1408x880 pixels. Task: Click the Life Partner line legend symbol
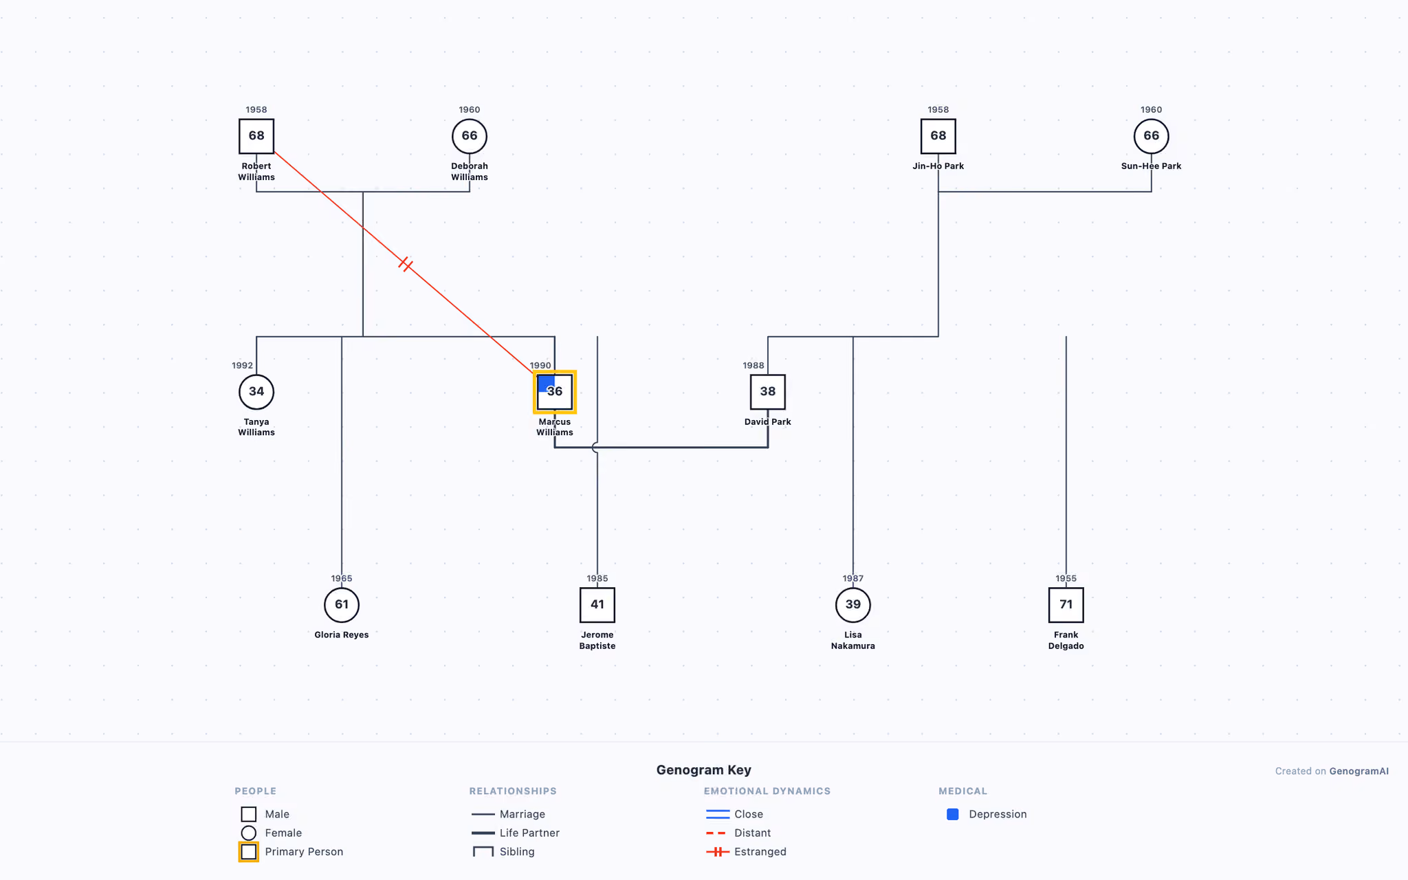click(x=483, y=833)
